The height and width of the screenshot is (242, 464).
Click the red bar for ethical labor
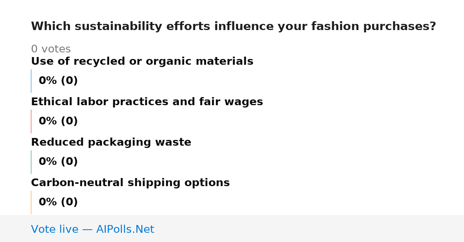click(x=31, y=121)
